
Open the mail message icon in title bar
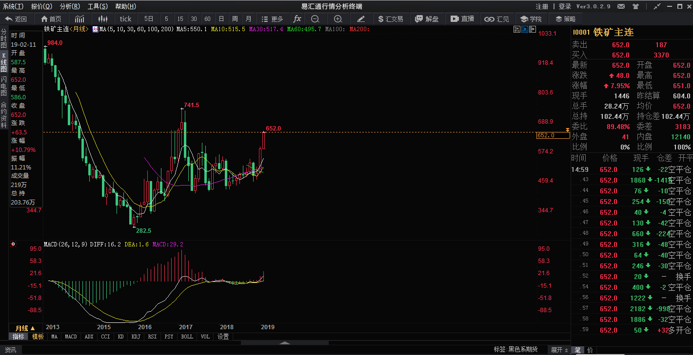pos(621,6)
